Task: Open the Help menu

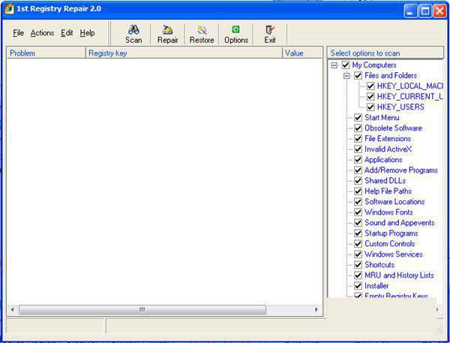Action: coord(87,33)
